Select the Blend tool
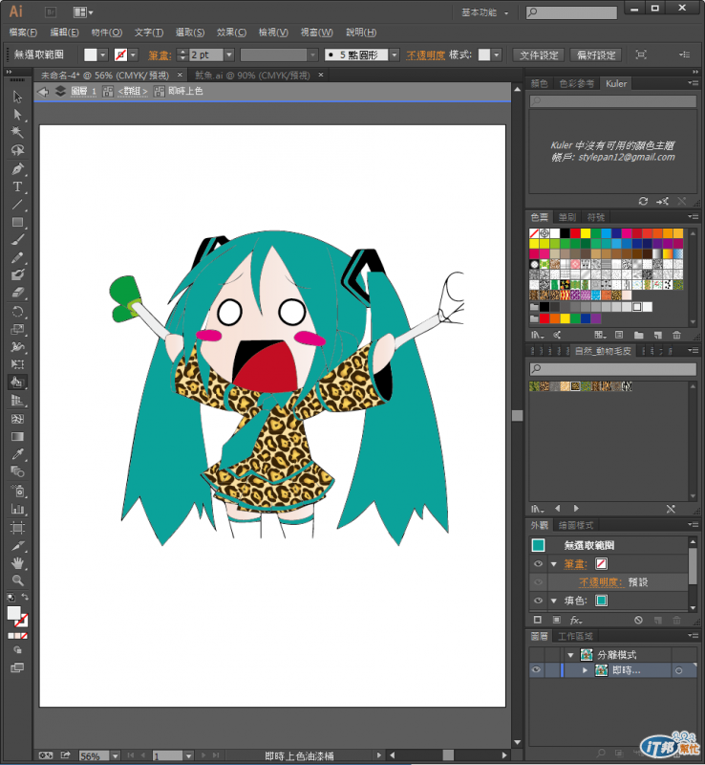 17,471
